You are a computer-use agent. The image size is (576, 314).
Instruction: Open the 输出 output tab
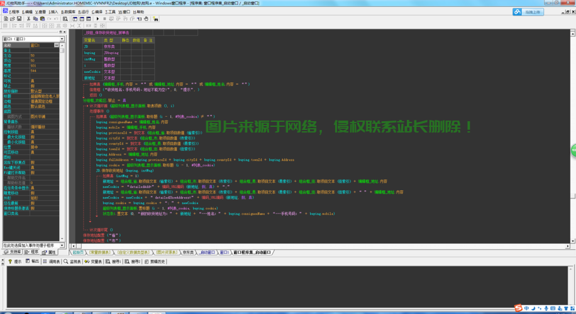point(32,261)
